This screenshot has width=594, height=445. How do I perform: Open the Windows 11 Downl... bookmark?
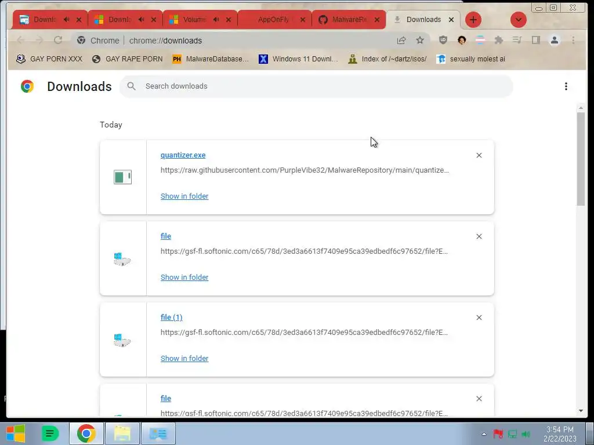coord(298,59)
